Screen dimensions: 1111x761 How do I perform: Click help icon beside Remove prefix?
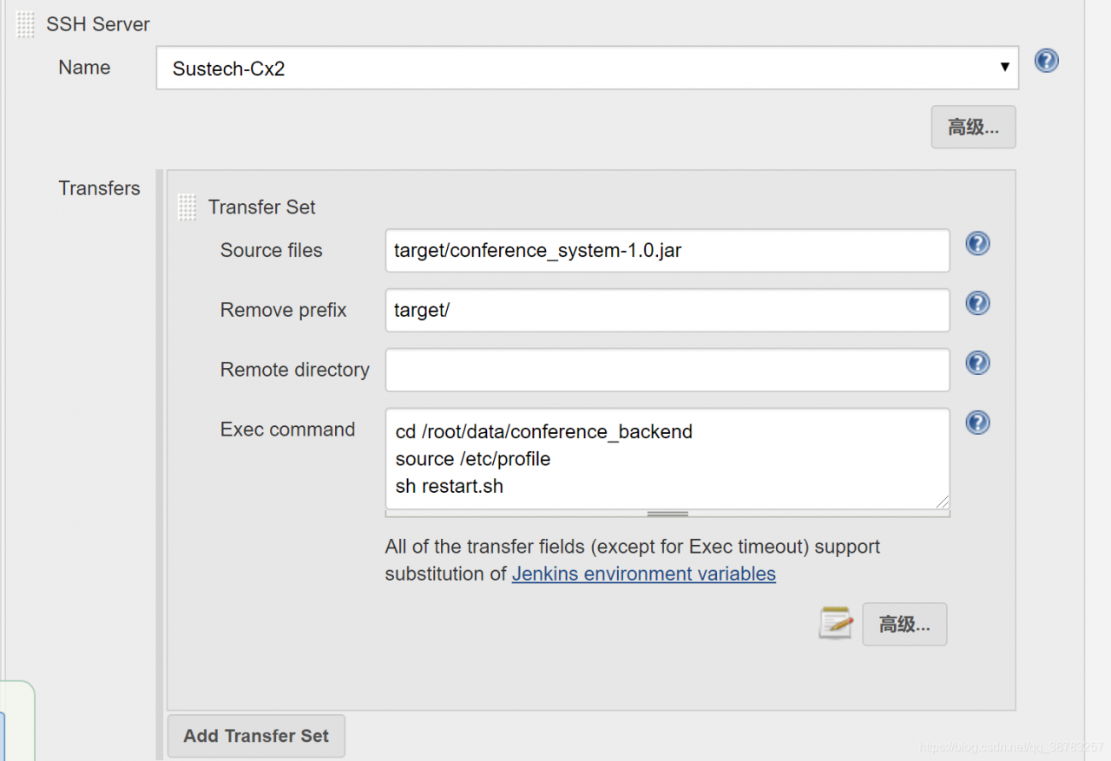point(978,303)
